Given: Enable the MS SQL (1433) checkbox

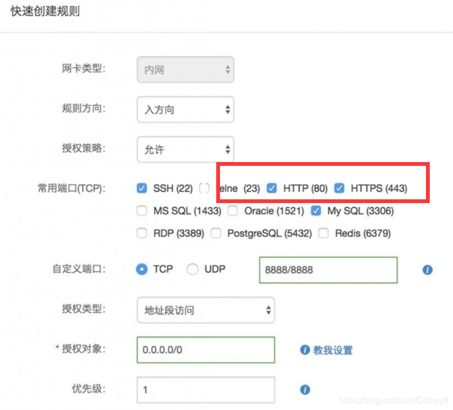Looking at the screenshot, I should [x=142, y=211].
